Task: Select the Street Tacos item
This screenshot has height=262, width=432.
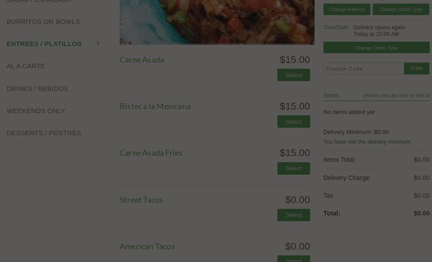Action: click(x=293, y=215)
